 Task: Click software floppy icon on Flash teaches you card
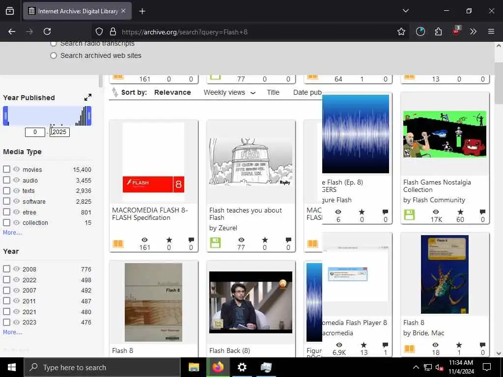tap(215, 242)
